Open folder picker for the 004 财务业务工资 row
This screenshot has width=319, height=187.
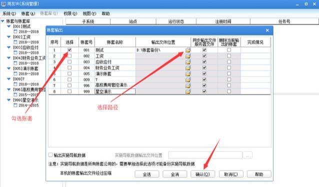188,68
